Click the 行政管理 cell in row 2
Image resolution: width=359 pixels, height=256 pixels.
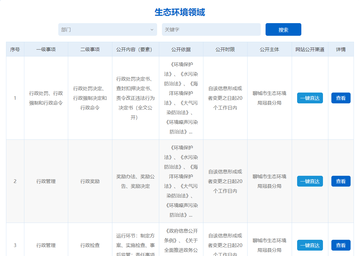[46, 181]
